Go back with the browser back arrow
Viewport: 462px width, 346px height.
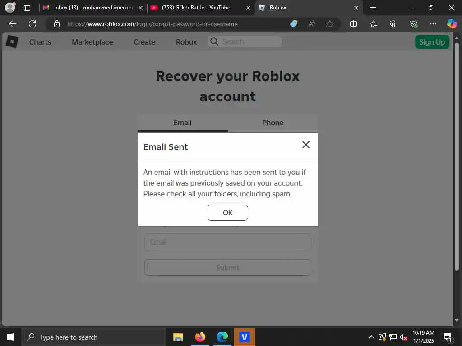click(12, 24)
